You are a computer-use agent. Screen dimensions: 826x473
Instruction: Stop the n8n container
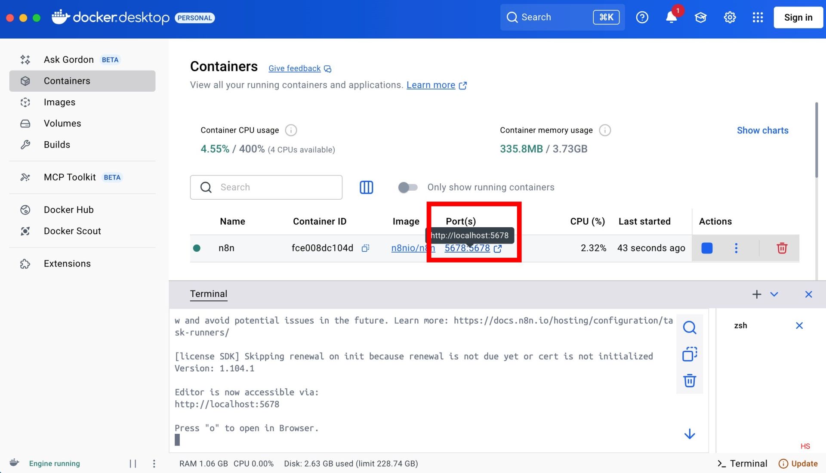pyautogui.click(x=707, y=248)
